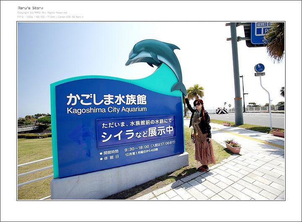This screenshot has width=302, height=222.
Task: Click the copyright line under the title
Action: point(42,13)
